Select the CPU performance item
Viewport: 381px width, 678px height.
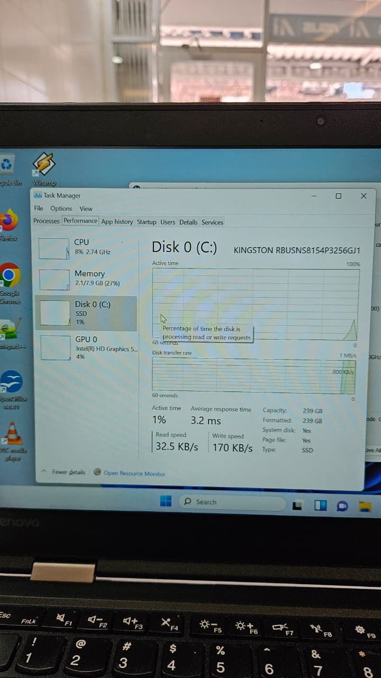[x=86, y=247]
